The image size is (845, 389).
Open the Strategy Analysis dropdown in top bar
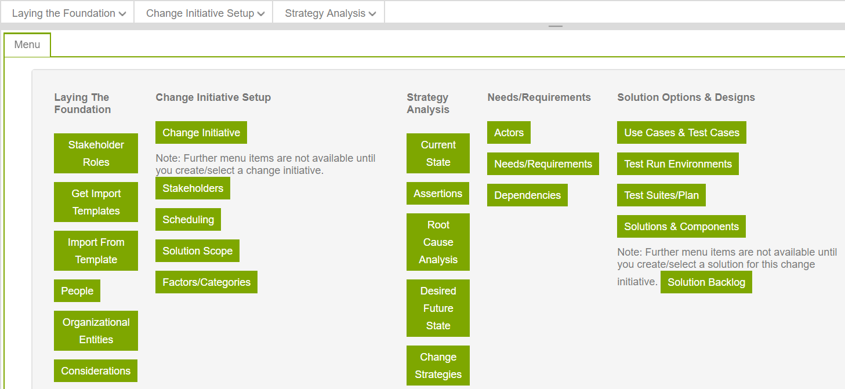[x=329, y=13]
